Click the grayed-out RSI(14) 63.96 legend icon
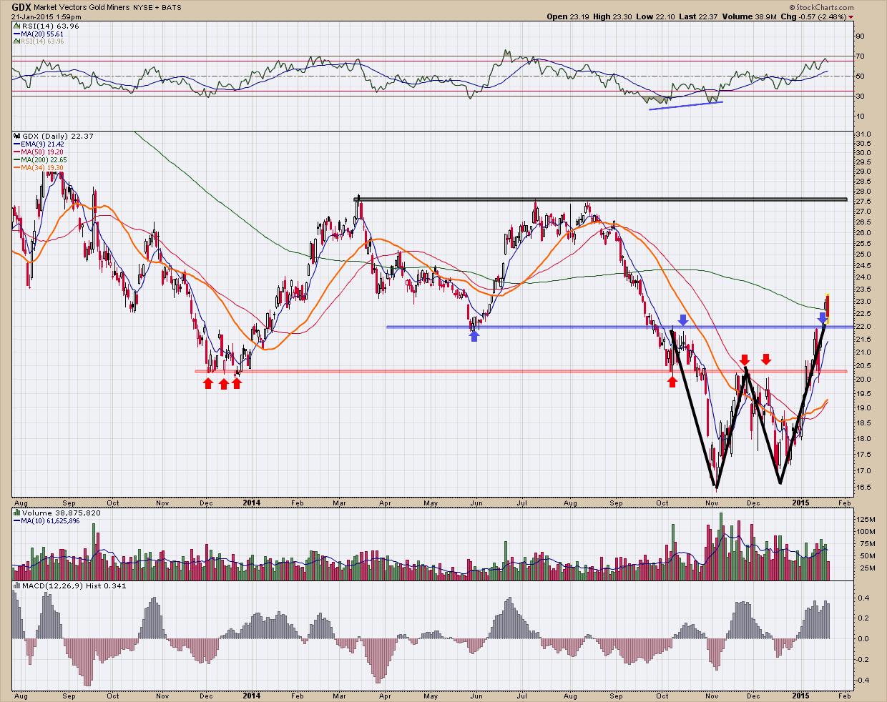 click(x=16, y=41)
